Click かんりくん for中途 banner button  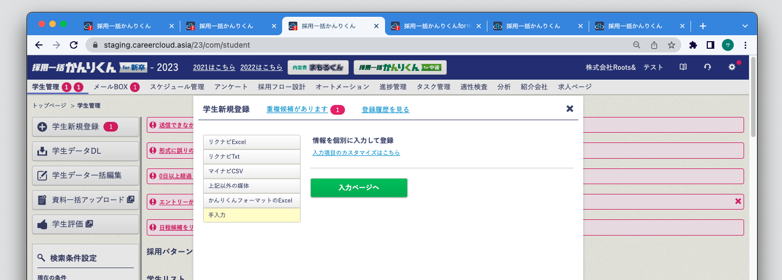pyautogui.click(x=400, y=67)
